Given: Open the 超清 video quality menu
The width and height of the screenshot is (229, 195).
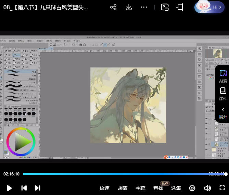Looking at the screenshot, I should [x=123, y=188].
